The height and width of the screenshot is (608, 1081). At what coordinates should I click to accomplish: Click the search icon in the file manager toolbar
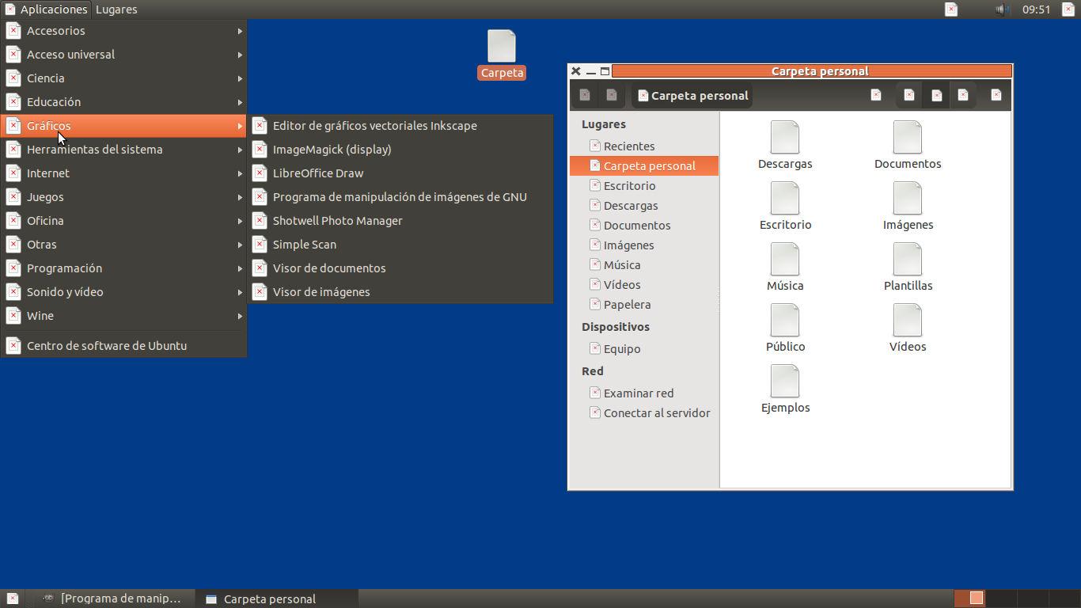876,95
